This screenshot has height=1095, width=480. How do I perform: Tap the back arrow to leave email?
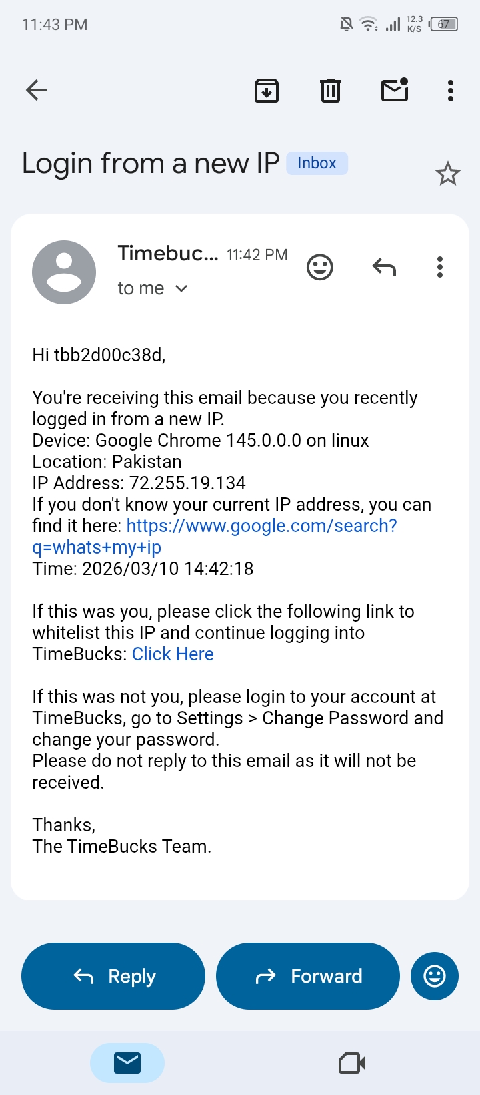click(x=37, y=90)
